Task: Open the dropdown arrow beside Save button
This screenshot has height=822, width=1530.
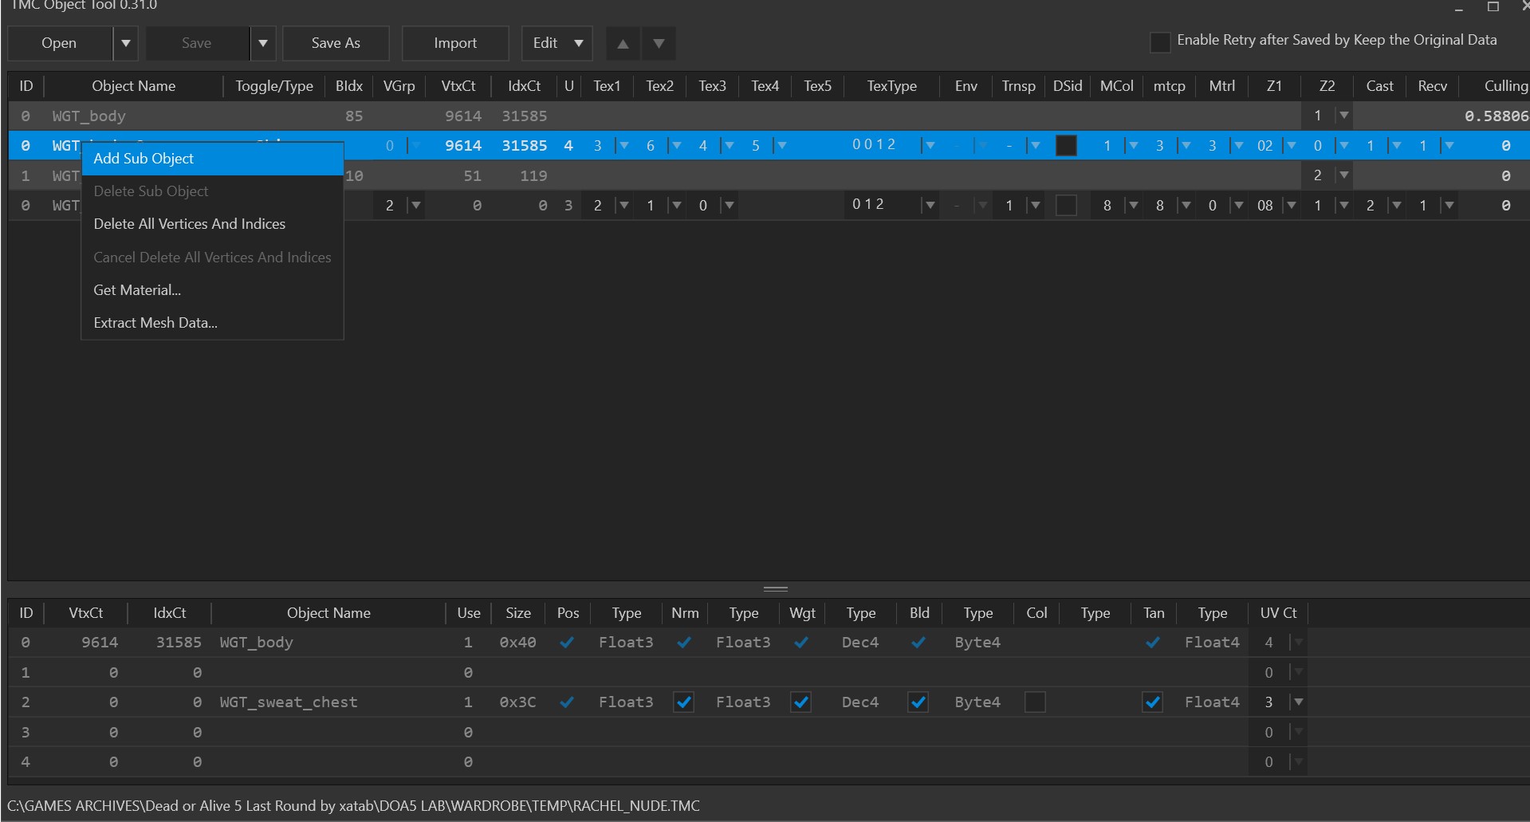Action: [263, 43]
